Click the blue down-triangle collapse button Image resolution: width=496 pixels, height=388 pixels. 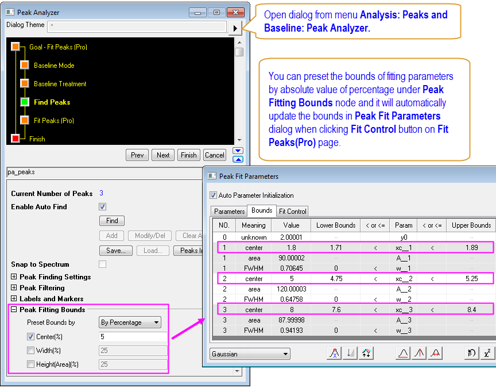coord(238,151)
